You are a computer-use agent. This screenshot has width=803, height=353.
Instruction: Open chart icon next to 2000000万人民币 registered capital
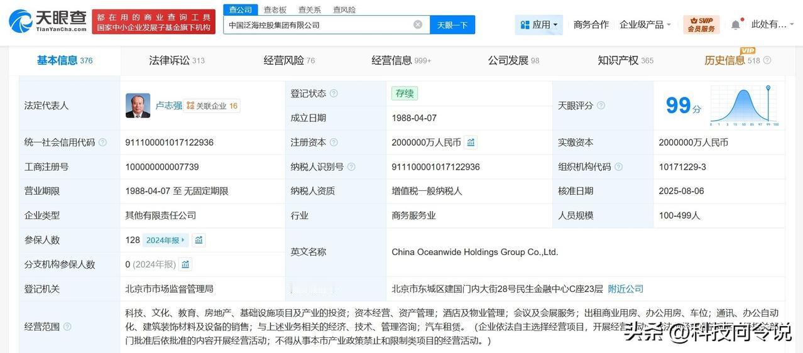[471, 143]
